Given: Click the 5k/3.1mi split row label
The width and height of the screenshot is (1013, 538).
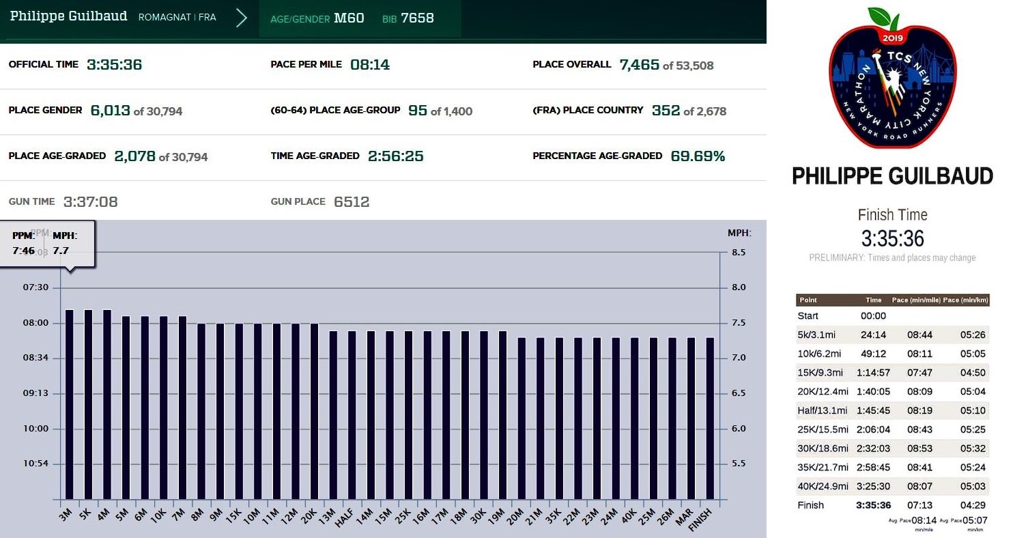Looking at the screenshot, I should [x=816, y=335].
